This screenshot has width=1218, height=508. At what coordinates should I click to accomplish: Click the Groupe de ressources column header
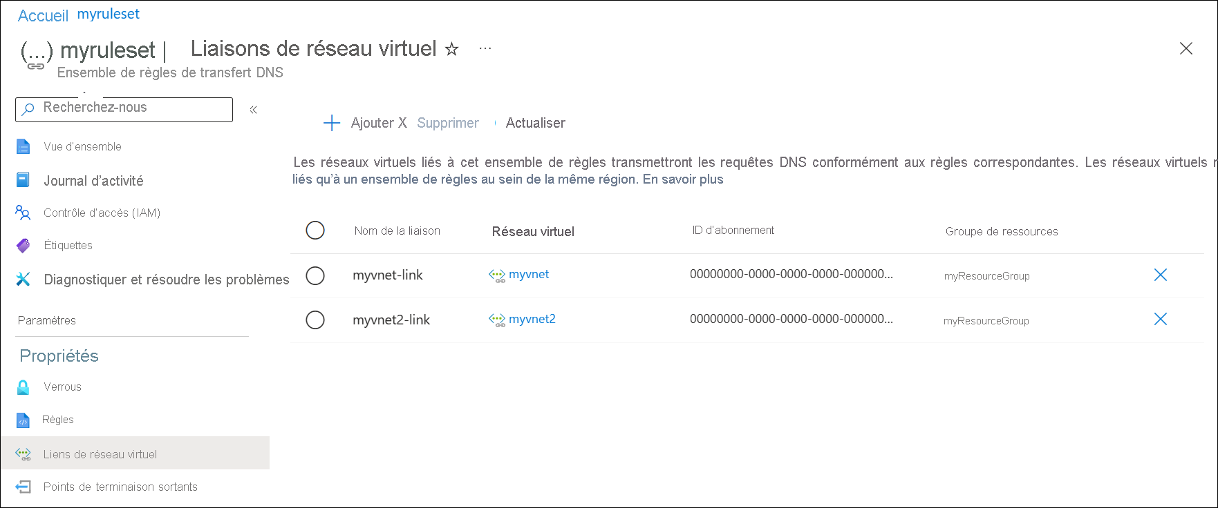pos(1002,231)
